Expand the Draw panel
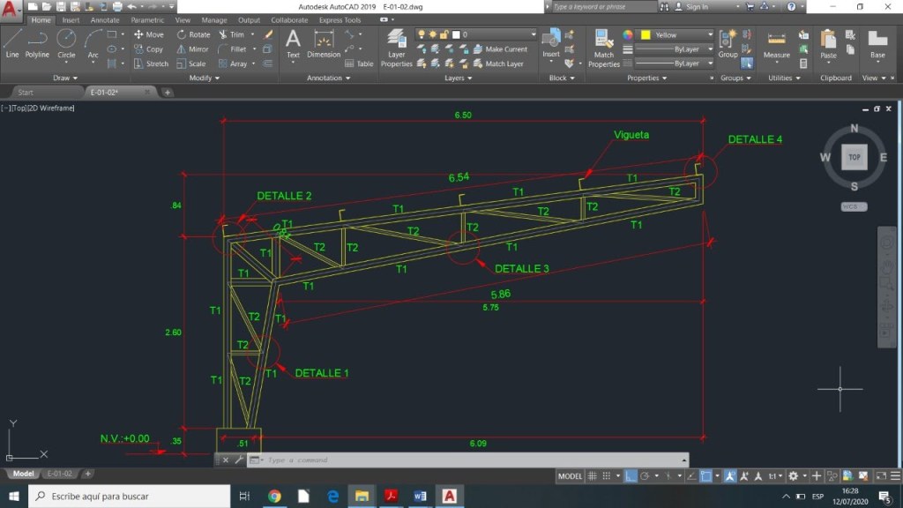903x508 pixels. pyautogui.click(x=65, y=78)
